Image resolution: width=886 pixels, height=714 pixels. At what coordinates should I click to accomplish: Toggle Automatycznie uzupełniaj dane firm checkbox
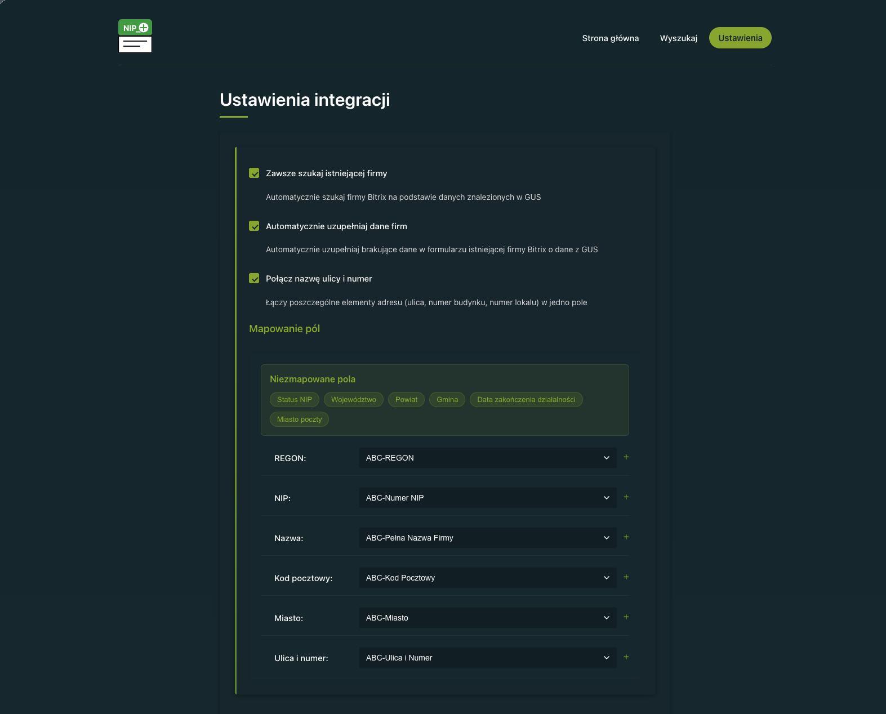point(254,226)
